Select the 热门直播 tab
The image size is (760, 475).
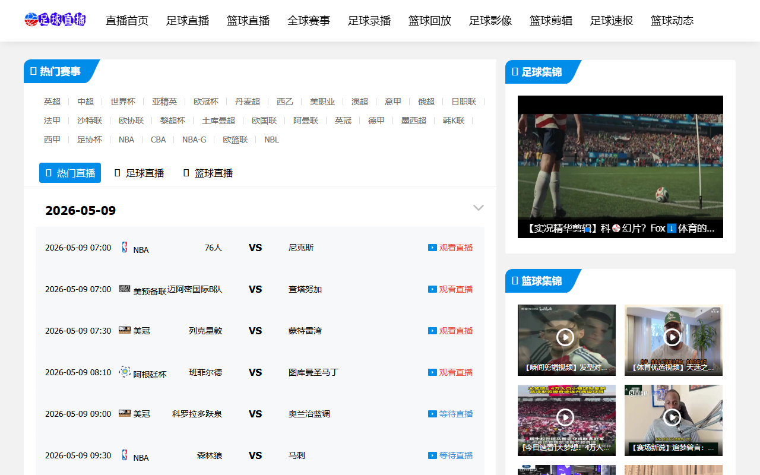click(x=70, y=173)
